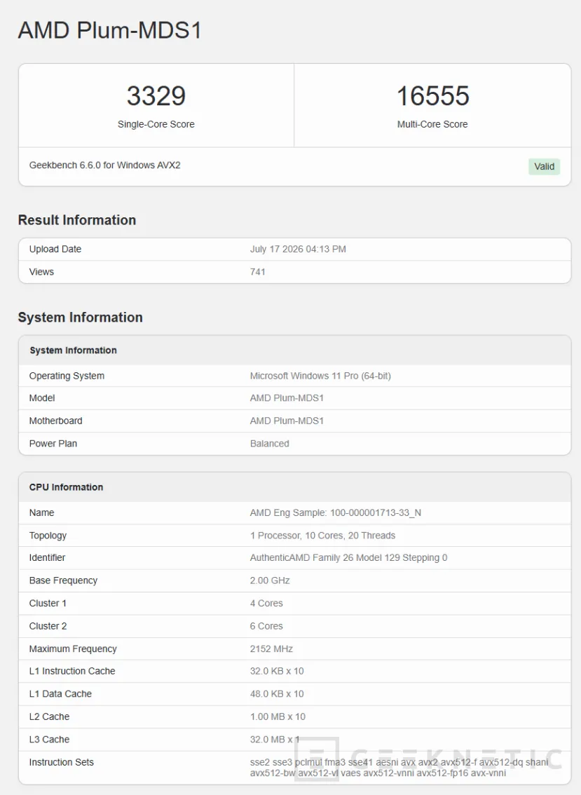Select the 16555 multi-core score
Screen dimensions: 581x795
(x=432, y=96)
